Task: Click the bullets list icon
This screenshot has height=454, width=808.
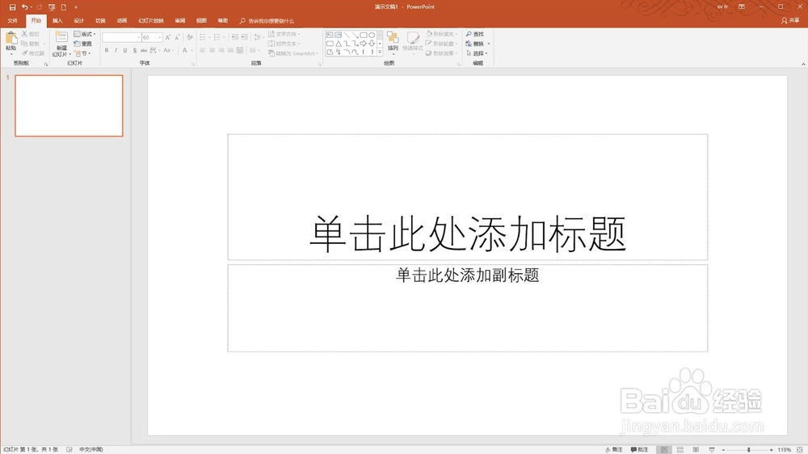Action: (x=203, y=37)
